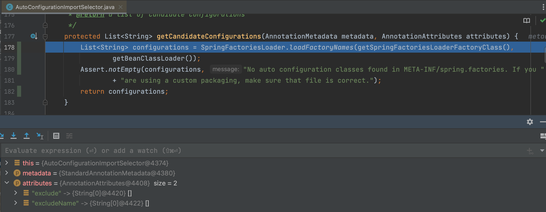Image resolution: width=546 pixels, height=212 pixels.
Task: Open Evaluate Expression calculator icon
Action: click(56, 136)
